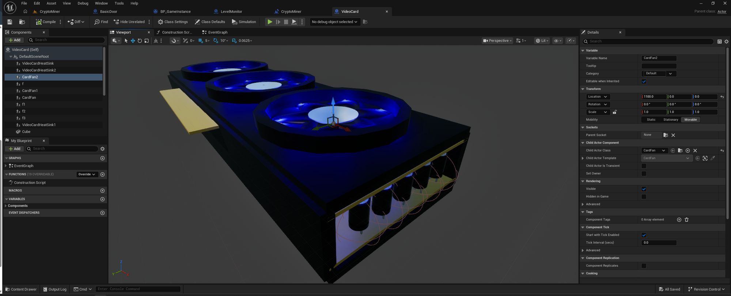Image resolution: width=731 pixels, height=296 pixels.
Task: Open the viewport Show flags eye menu
Action: (557, 41)
